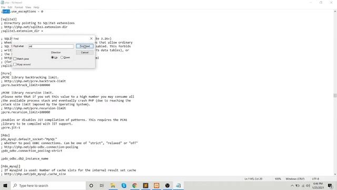Open the Format menu
The height and width of the screenshot is (190, 337).
click(19, 7)
